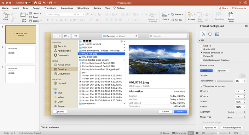
Task: Click the Fill paint bucket tab icon
Action: coord(203,34)
